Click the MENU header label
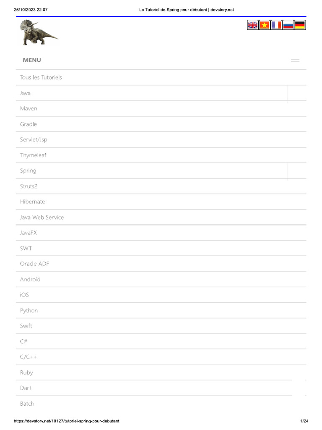 pos(32,60)
